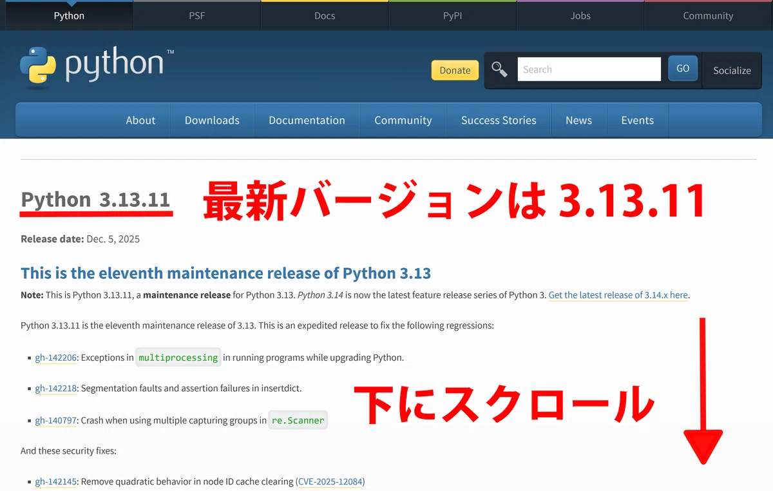773x491 pixels.
Task: Click the 're.Scanner' code text
Action: coord(298,420)
